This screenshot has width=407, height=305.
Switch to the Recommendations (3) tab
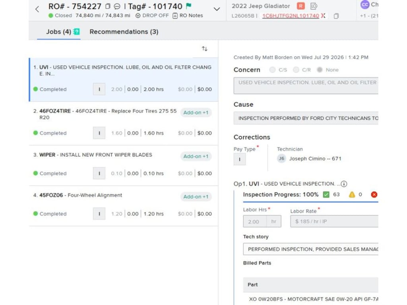click(x=124, y=32)
